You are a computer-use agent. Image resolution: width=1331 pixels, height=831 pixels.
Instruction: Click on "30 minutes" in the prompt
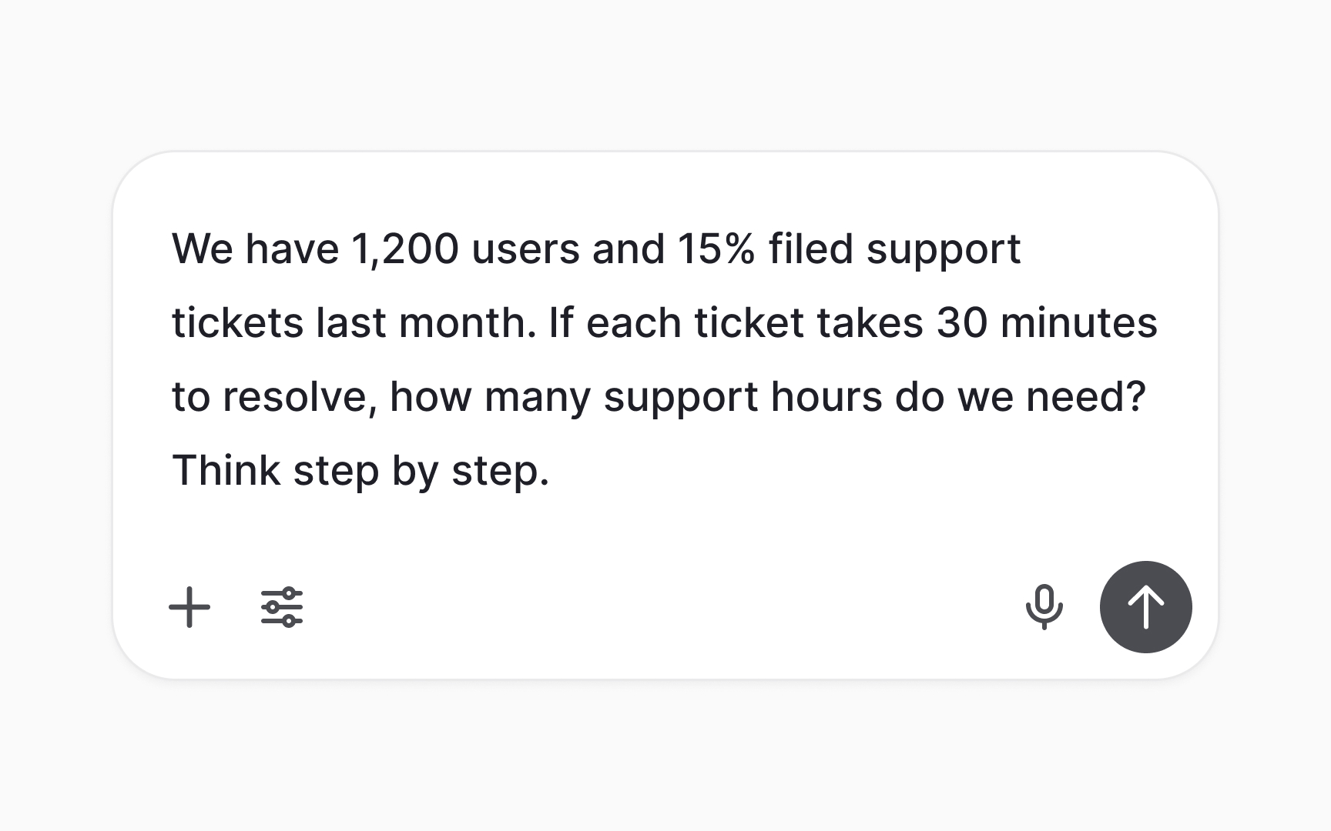pos(1047,322)
